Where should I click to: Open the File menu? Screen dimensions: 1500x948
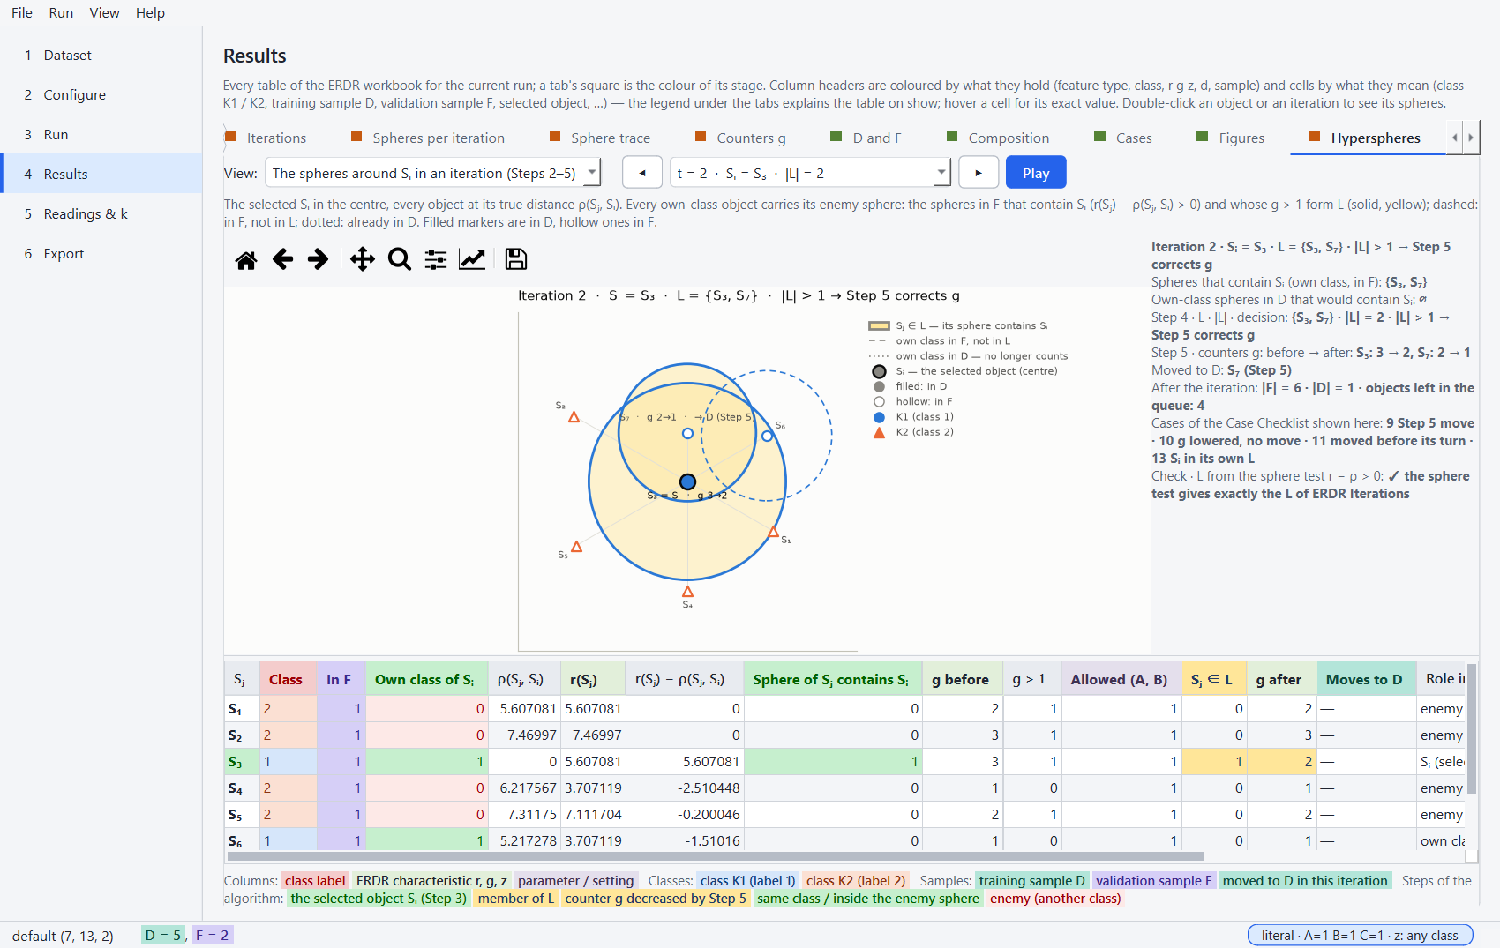[21, 13]
